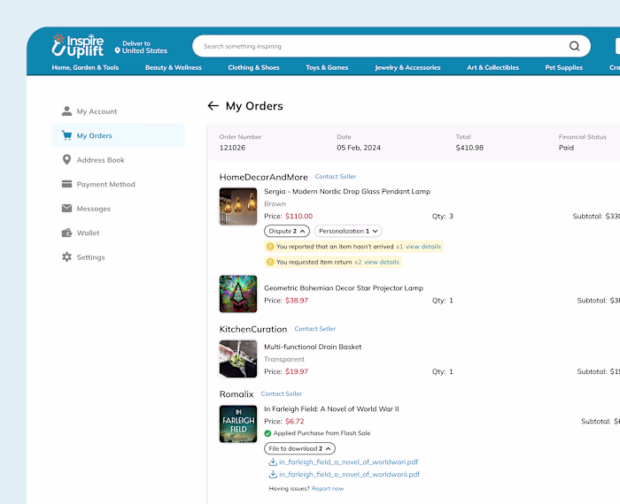Click order total $410.98
This screenshot has height=504, width=620.
(x=469, y=148)
